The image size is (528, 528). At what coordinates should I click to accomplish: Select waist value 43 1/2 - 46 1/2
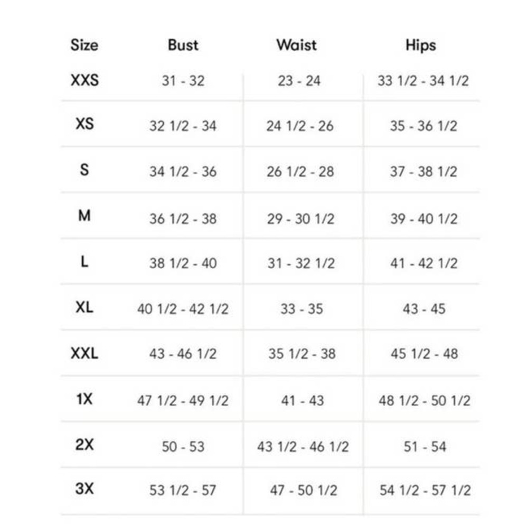click(x=303, y=447)
